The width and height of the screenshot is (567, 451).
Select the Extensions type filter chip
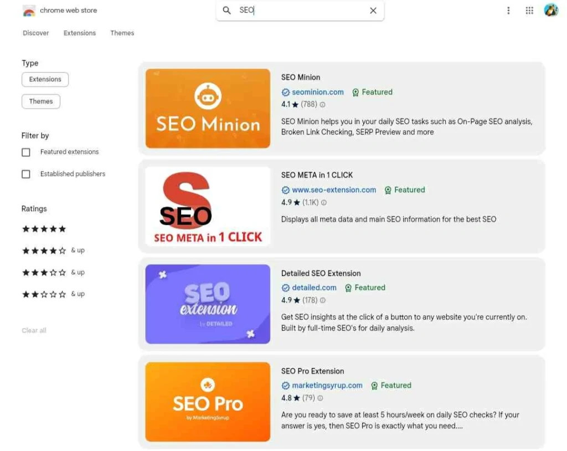click(x=45, y=79)
